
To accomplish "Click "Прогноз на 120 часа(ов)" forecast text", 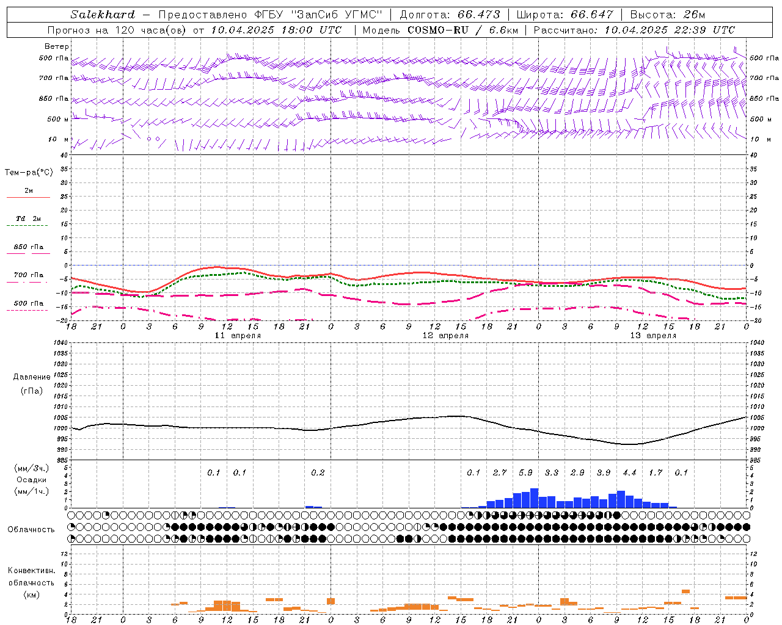I will (117, 30).
